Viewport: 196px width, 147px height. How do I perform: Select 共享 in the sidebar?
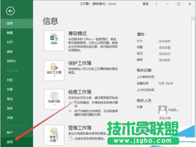(17, 90)
